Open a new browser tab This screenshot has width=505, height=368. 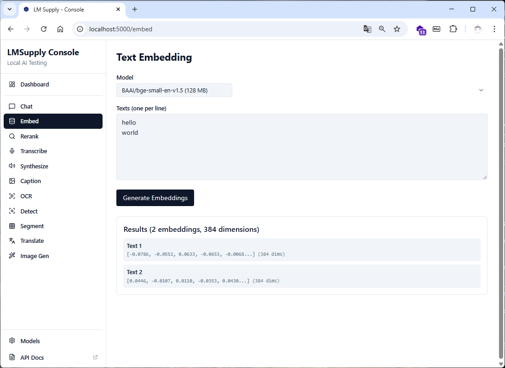[135, 9]
